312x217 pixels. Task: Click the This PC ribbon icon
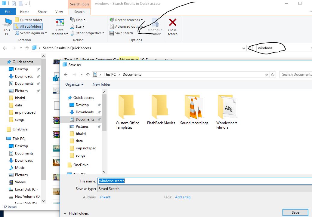point(7,23)
